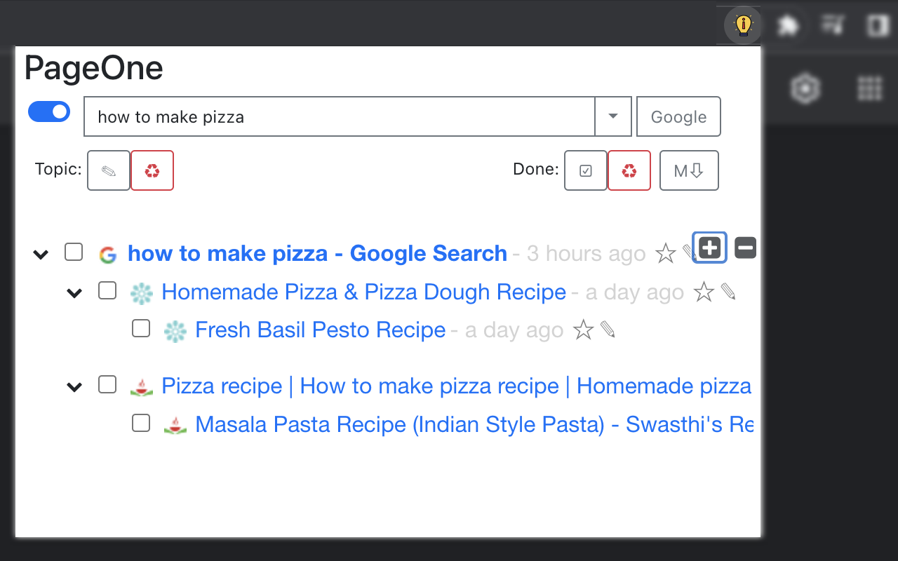Click the PageOne lightbulb extension icon
898x561 pixels.
click(x=742, y=25)
